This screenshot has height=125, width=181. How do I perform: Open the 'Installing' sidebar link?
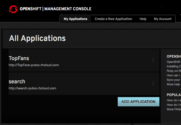point(174,66)
